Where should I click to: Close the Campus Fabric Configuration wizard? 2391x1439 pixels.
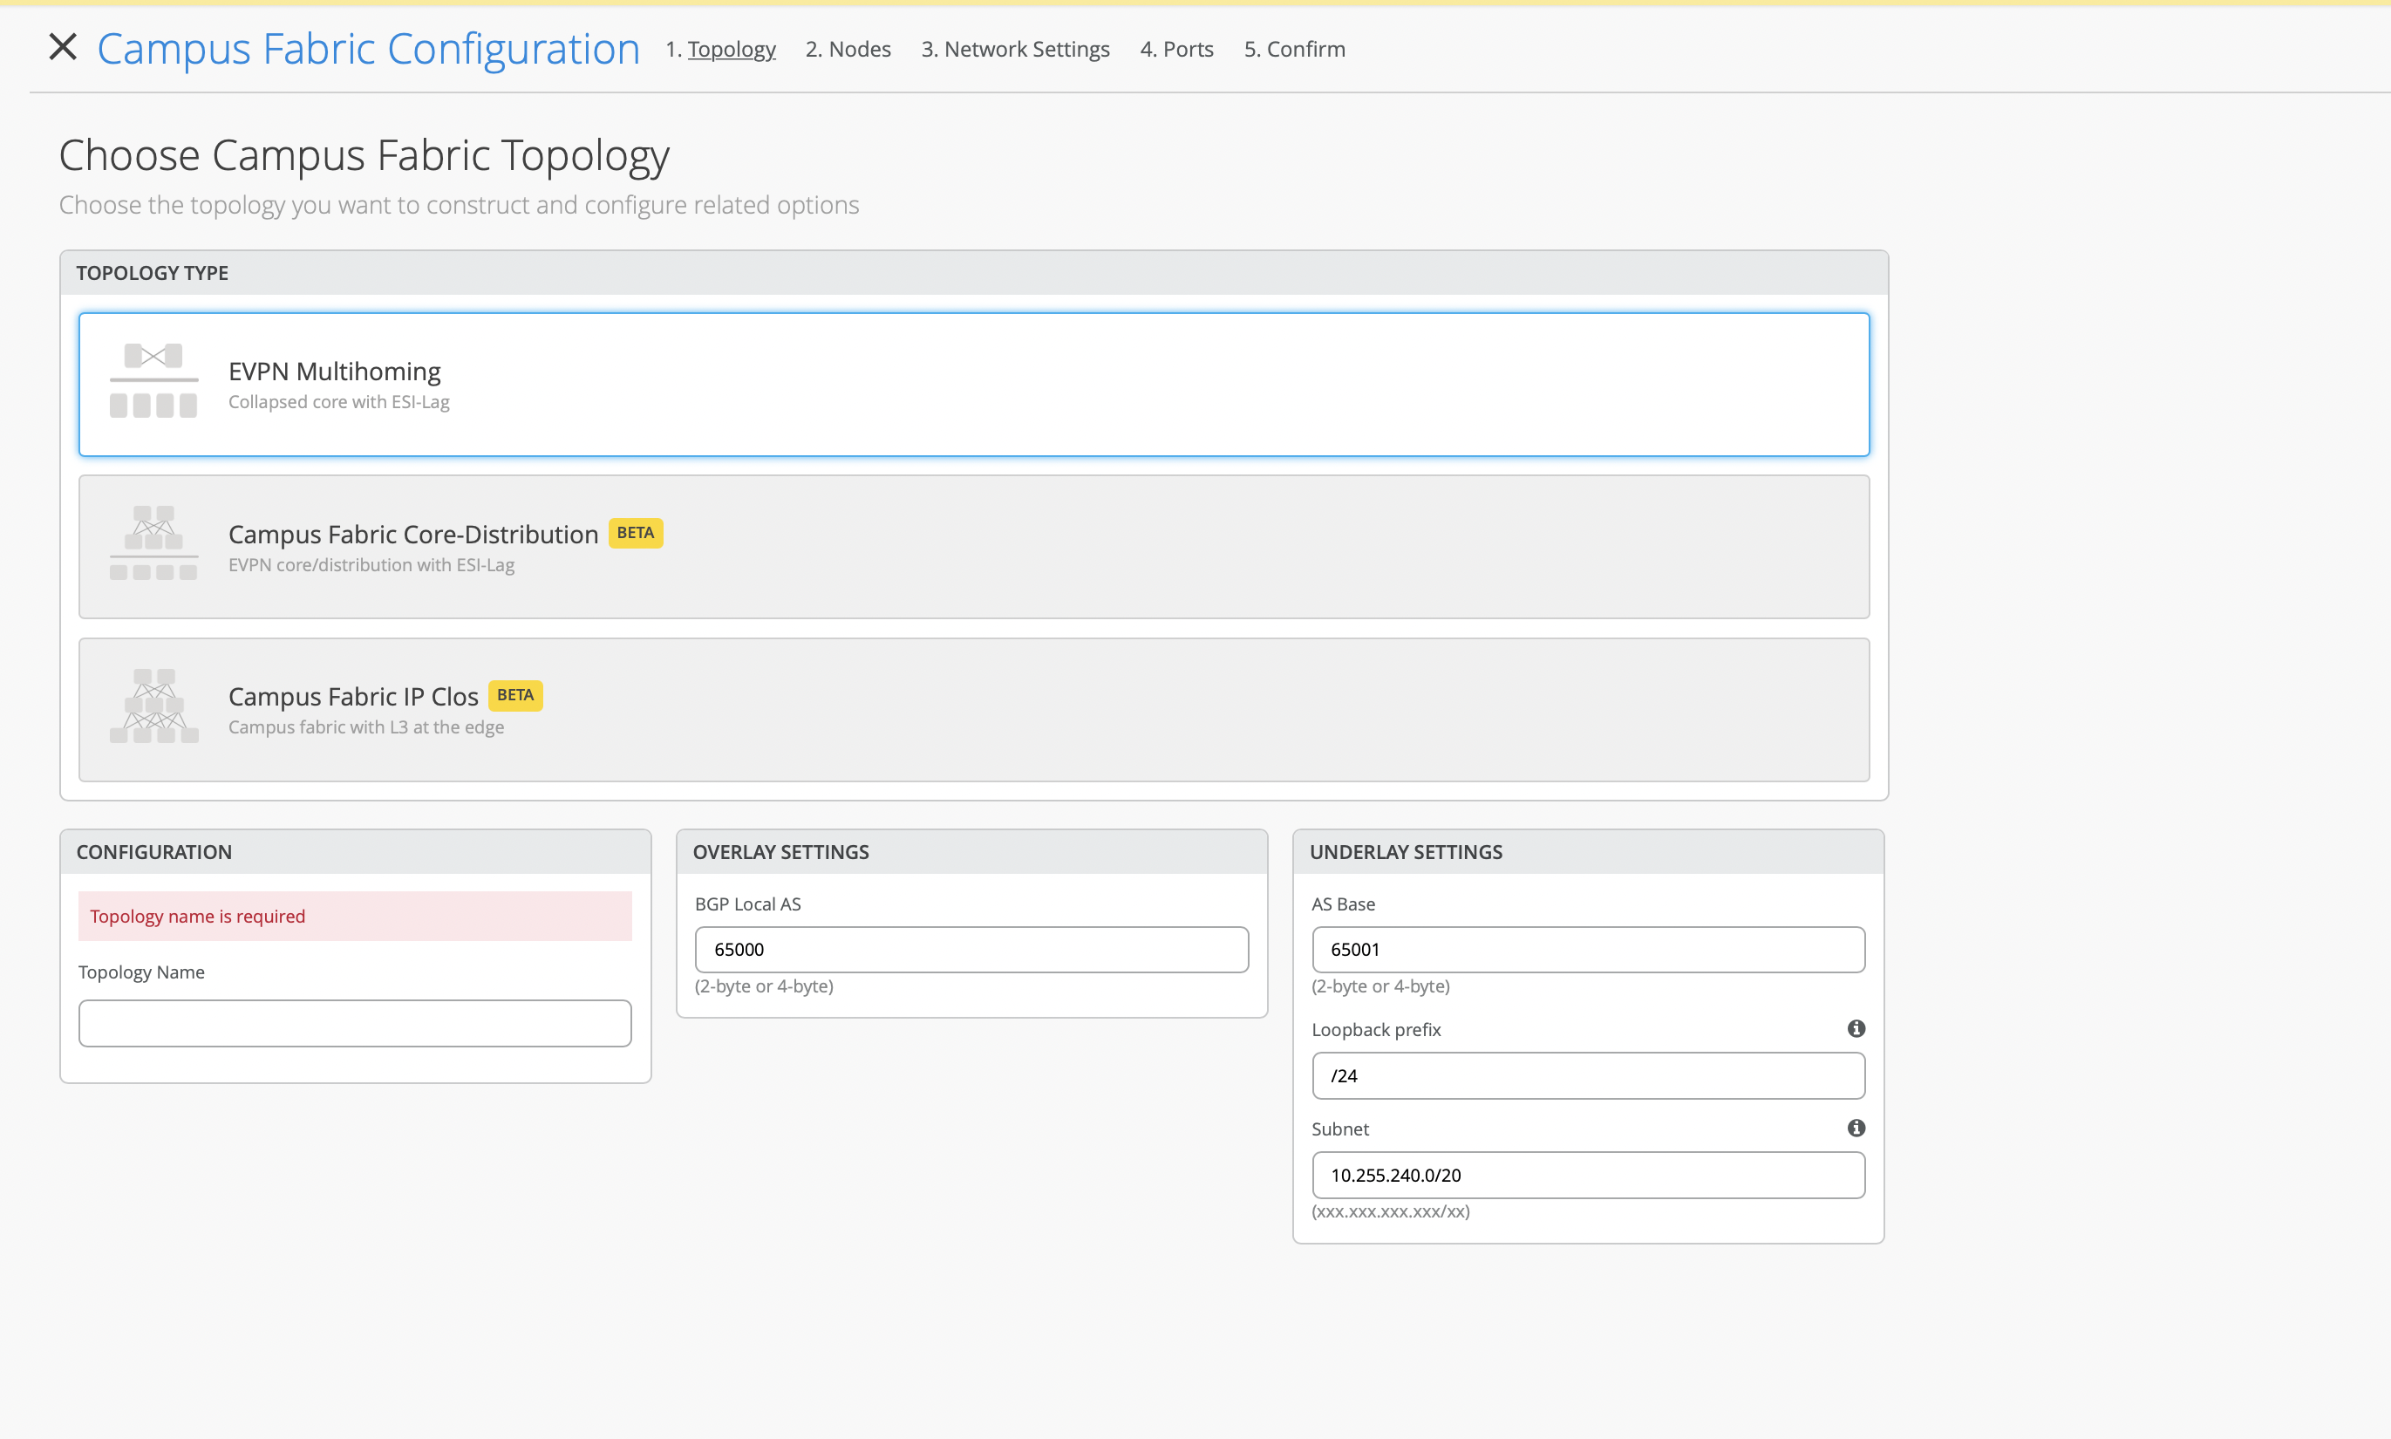[x=63, y=46]
